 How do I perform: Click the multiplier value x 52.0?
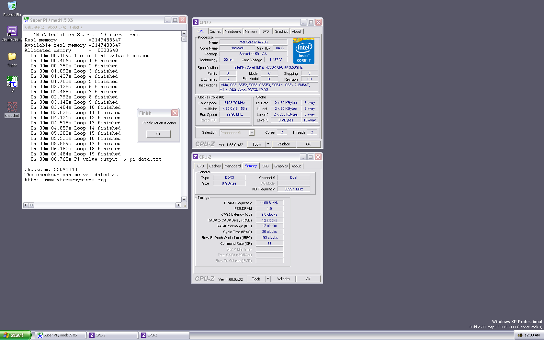(235, 109)
